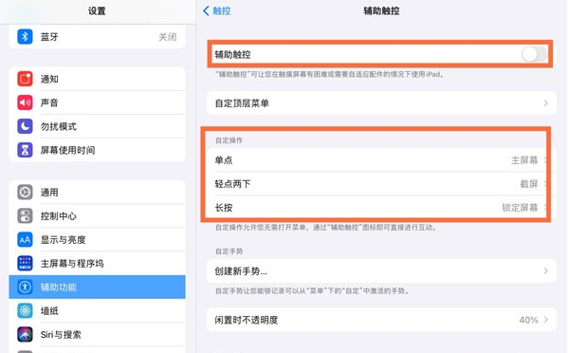The width and height of the screenshot is (570, 353).
Task: Open 声音 settings entry
Action: point(97,102)
